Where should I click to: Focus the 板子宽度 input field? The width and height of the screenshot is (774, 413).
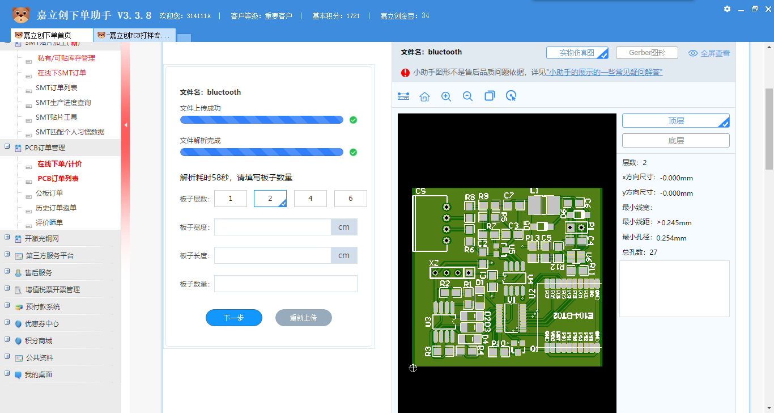click(273, 227)
